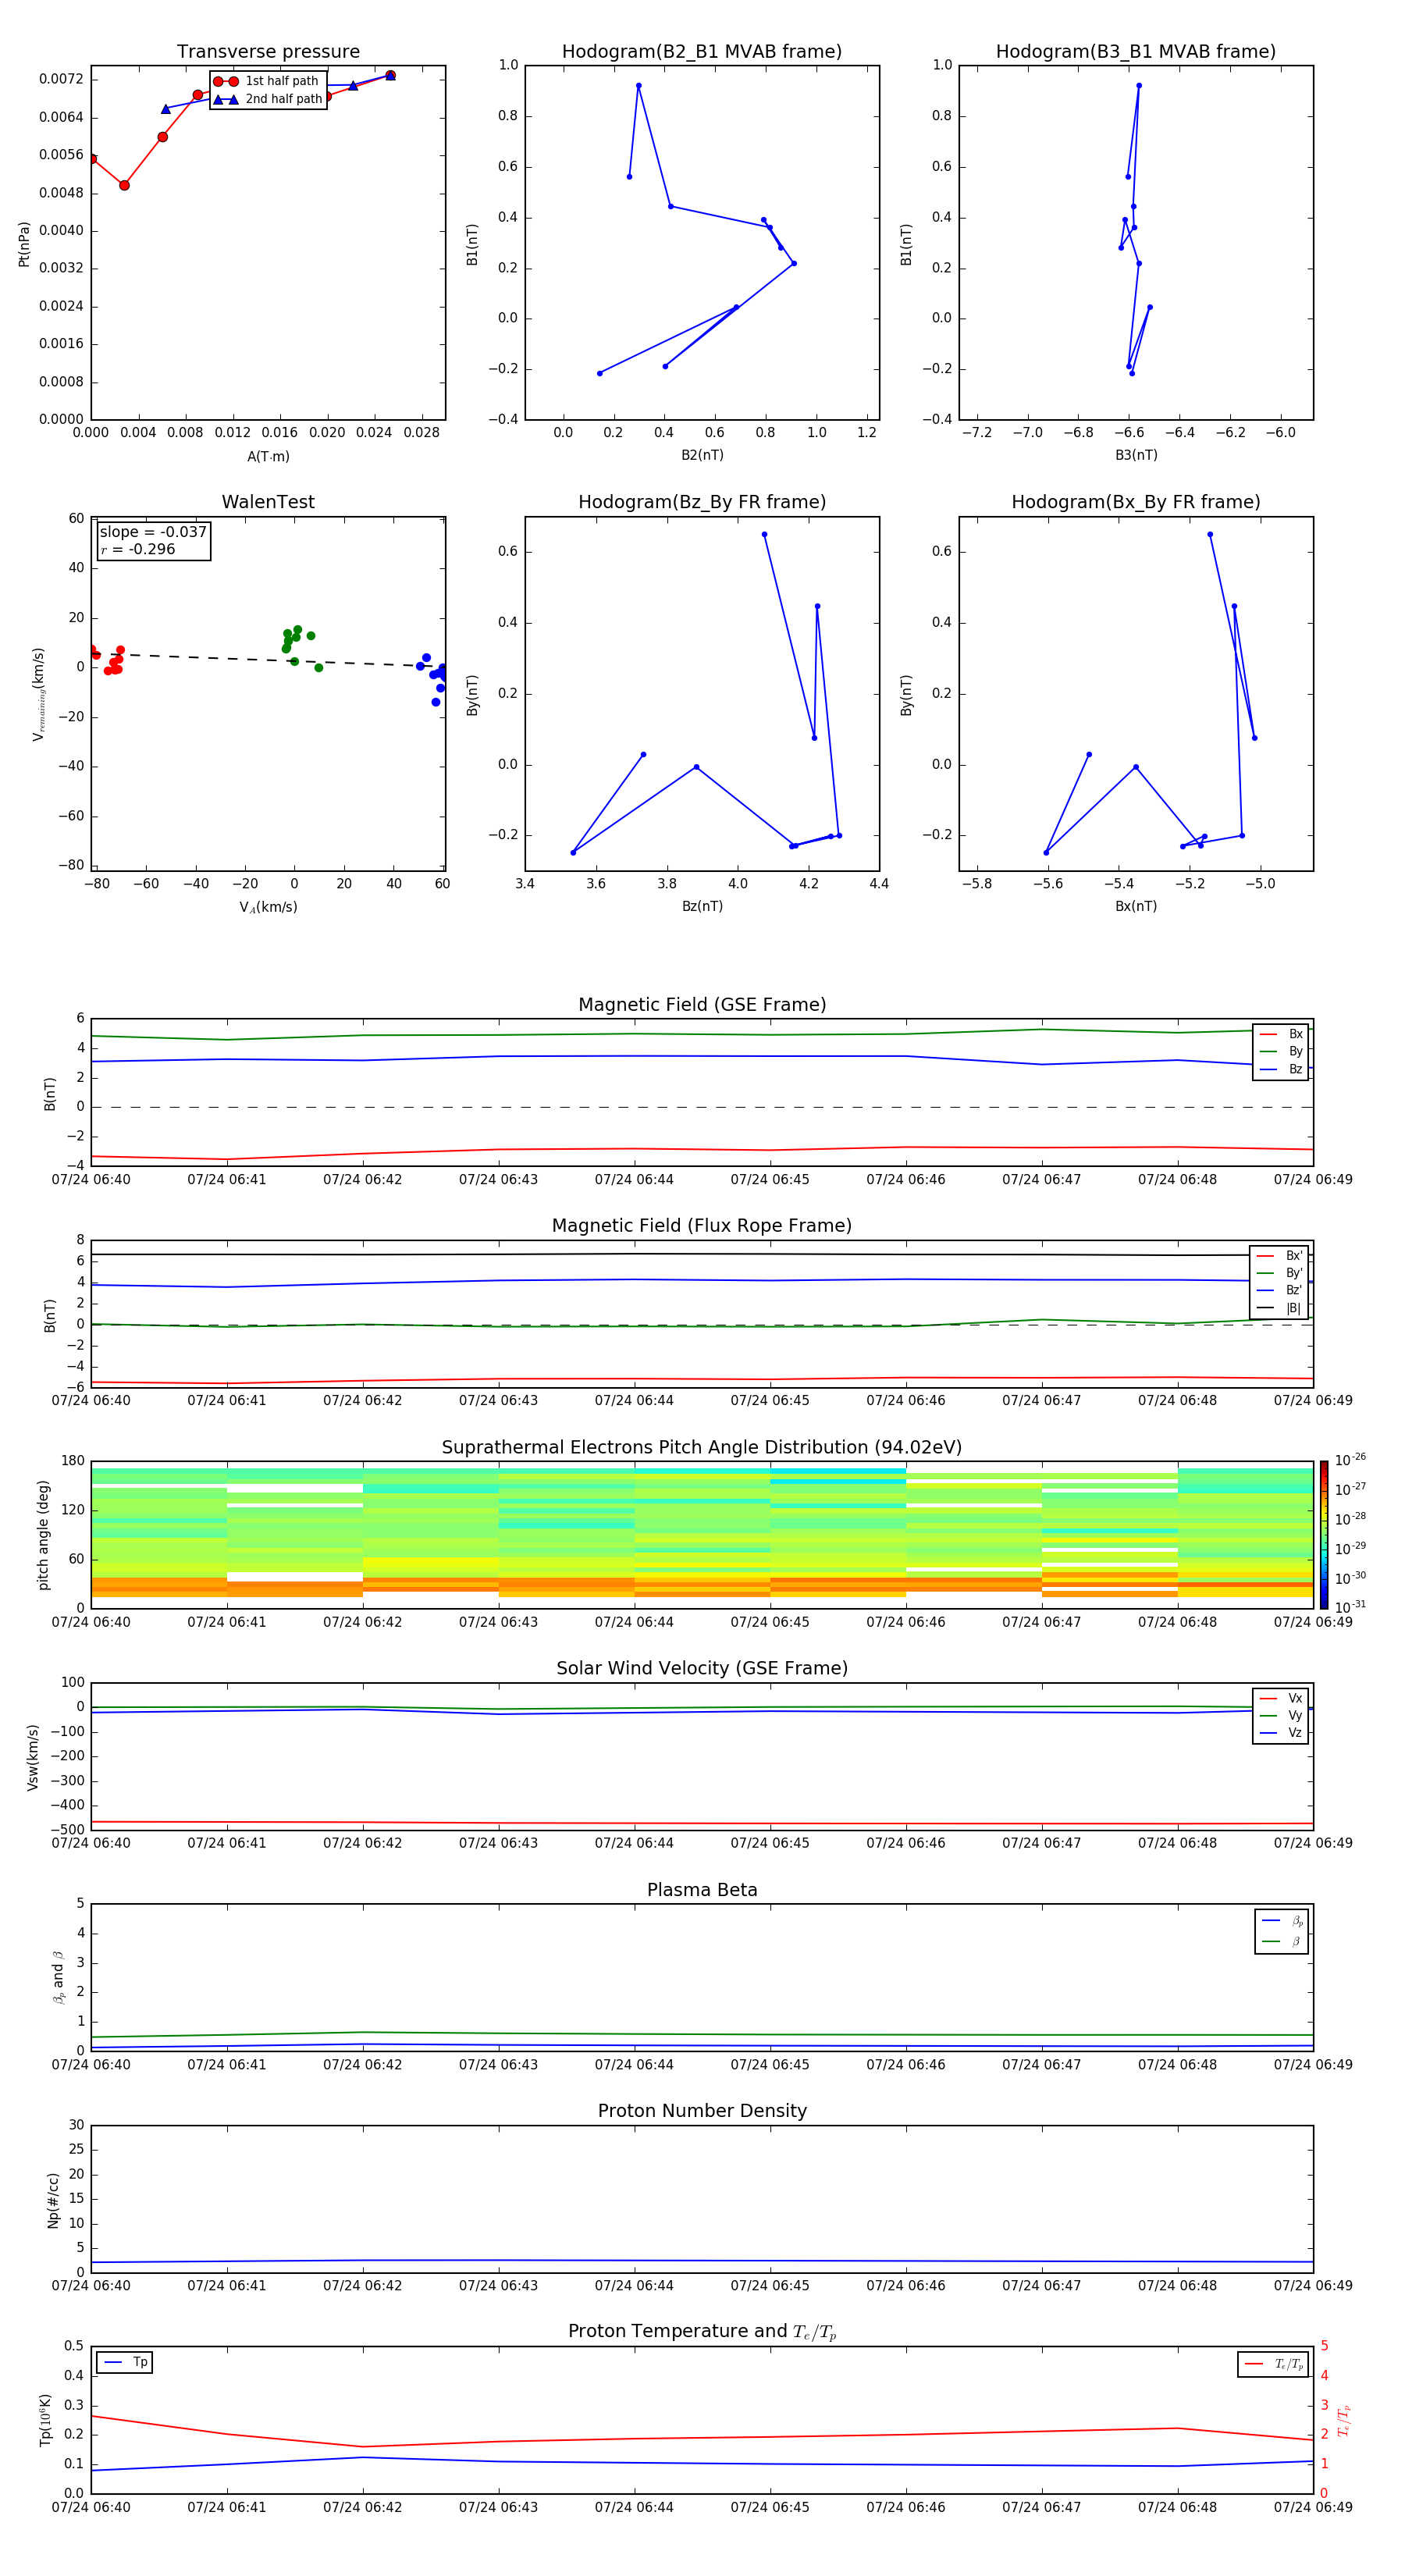Click the Suprathermal Electrons Pitch Angle Distribution title
Viewport: 1405px width, 2576px height.
click(x=702, y=1447)
